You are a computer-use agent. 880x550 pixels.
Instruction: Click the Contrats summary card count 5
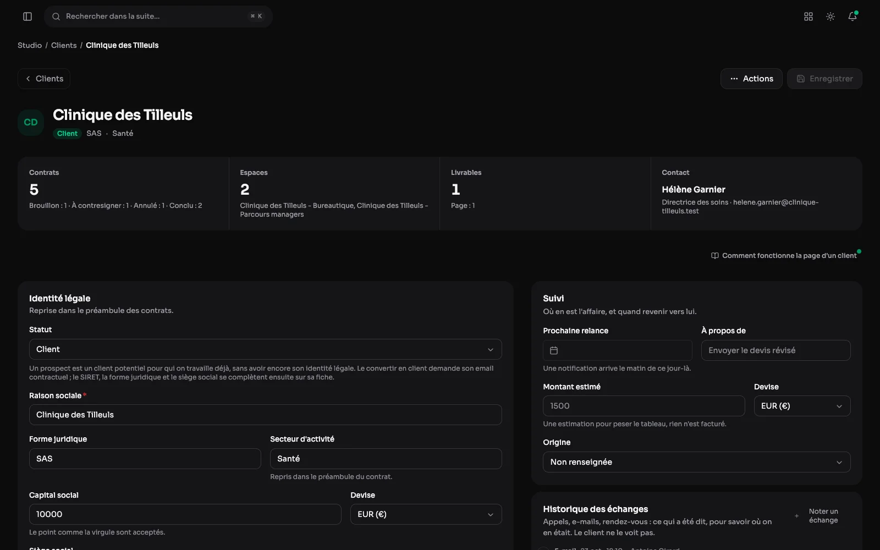click(x=34, y=190)
